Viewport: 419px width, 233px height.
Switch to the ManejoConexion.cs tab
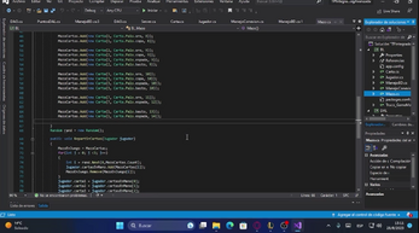click(x=247, y=21)
